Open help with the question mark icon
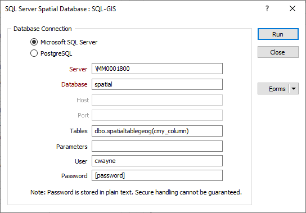 267,8
